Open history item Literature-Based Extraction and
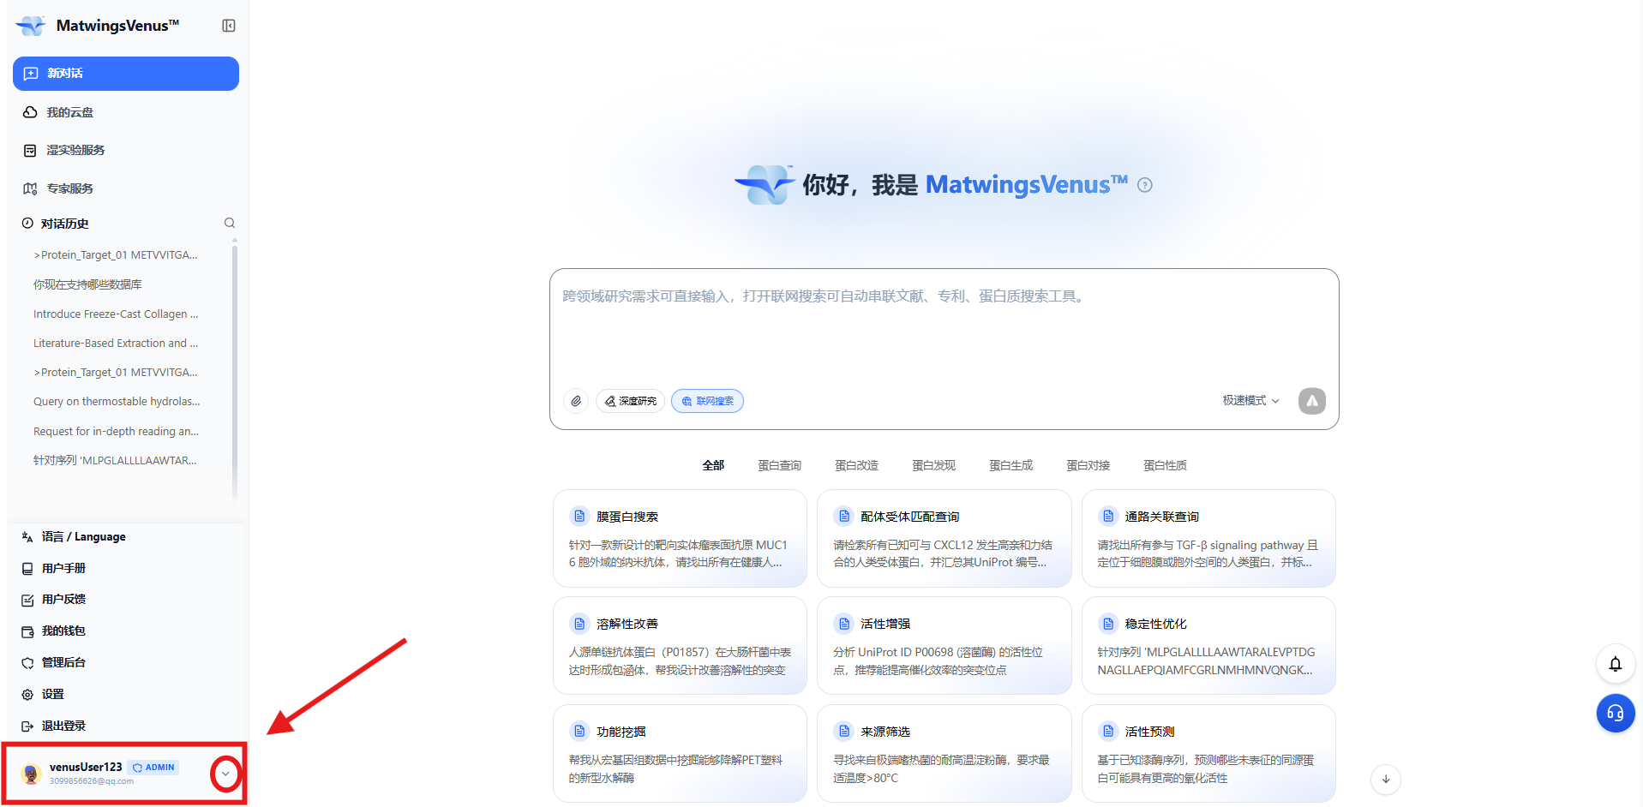This screenshot has width=1643, height=807. (116, 344)
